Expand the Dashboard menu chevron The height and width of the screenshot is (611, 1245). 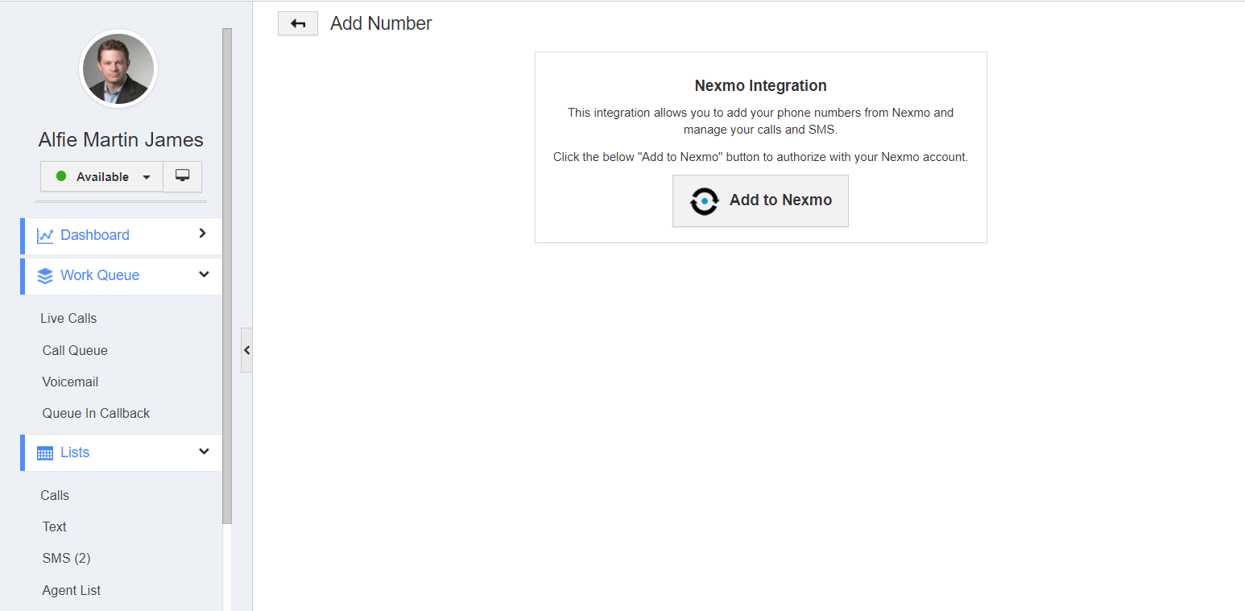point(202,233)
